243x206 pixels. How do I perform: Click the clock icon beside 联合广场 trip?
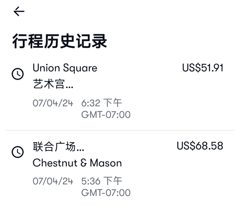18,152
